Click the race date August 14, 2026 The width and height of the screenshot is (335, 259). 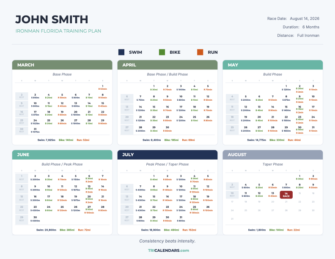[305, 19]
